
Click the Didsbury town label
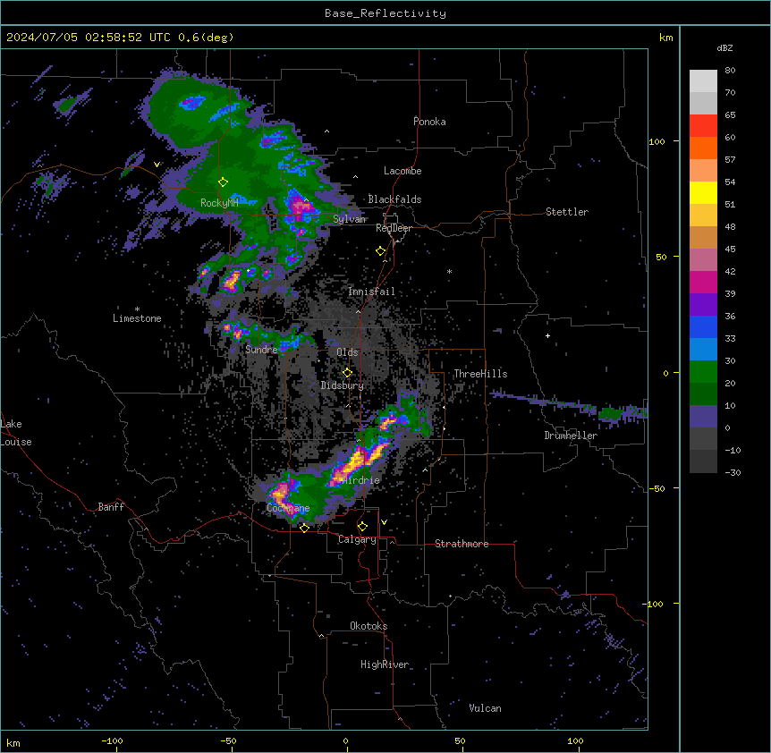coord(342,385)
